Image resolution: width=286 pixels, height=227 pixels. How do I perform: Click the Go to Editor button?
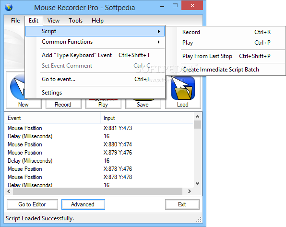point(32,204)
